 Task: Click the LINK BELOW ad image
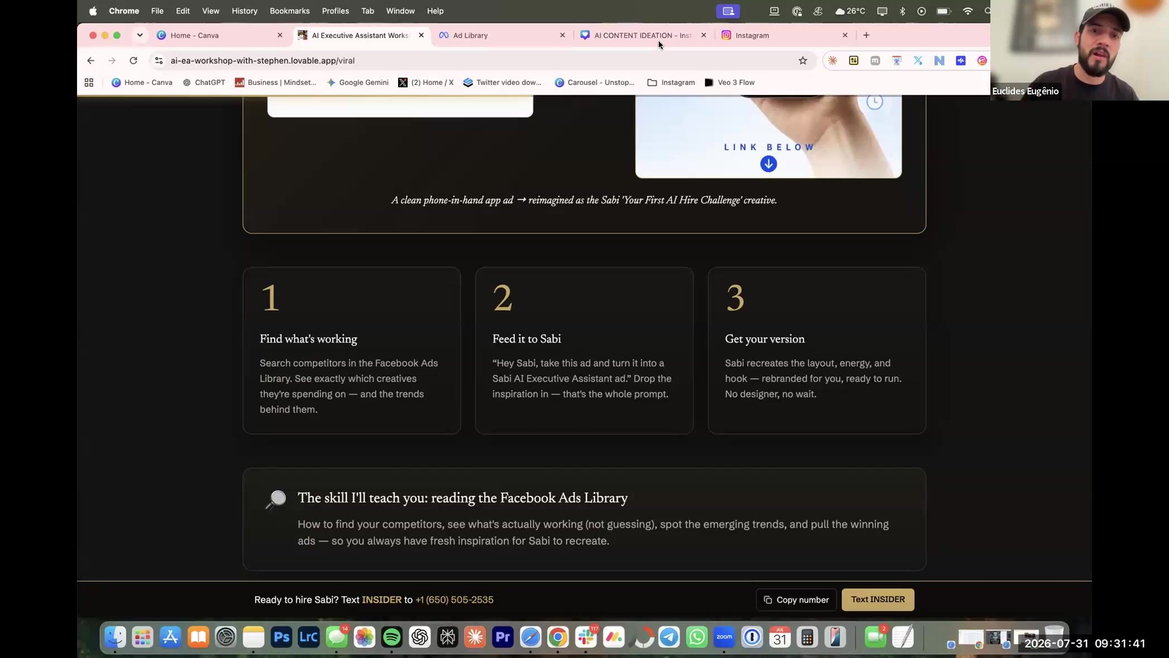[768, 136]
